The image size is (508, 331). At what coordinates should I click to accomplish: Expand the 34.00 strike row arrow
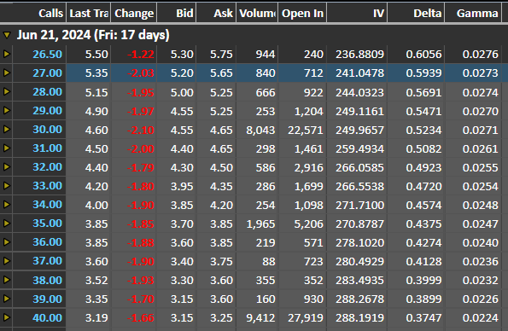tap(7, 205)
